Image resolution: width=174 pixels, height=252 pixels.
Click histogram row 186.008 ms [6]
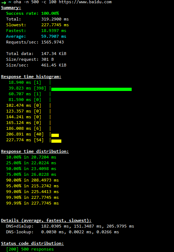[x=28, y=129]
